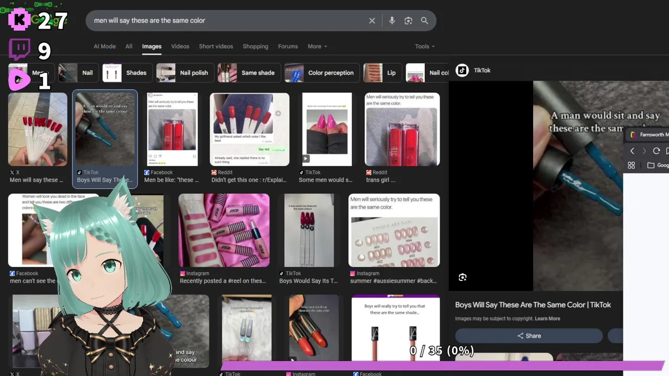This screenshot has width=669, height=376.
Task: Open the selected TikTok teal polish thumbnail
Action: (x=106, y=130)
